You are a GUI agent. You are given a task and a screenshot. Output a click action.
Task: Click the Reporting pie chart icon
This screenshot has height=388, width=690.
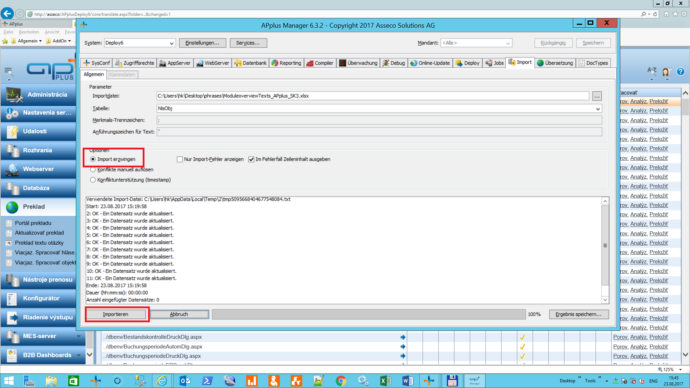(275, 63)
